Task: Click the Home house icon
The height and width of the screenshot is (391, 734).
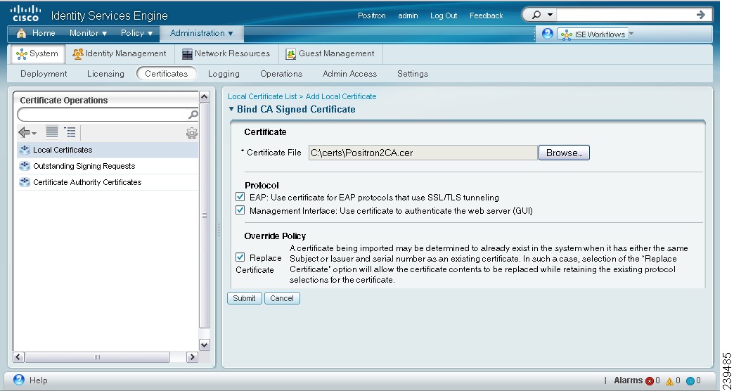Action: (22, 33)
